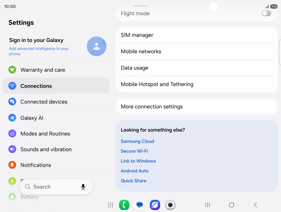Tap the Home navigation button
The height and width of the screenshot is (212, 281).
tap(232, 205)
